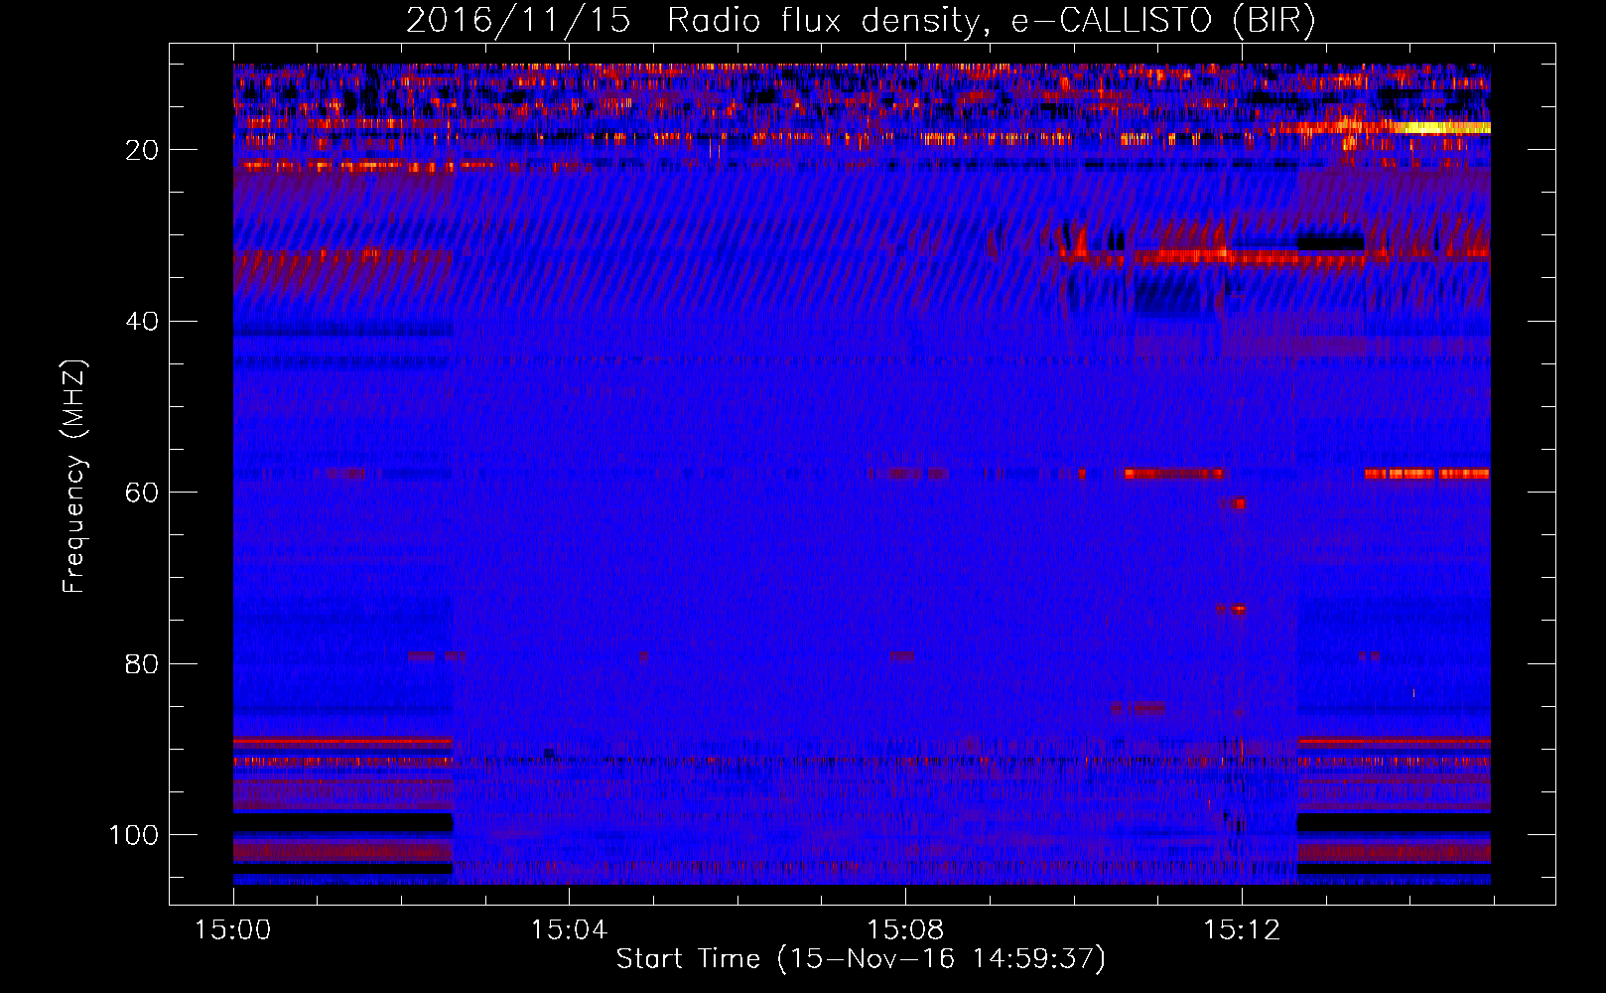The image size is (1606, 993).
Task: Click the "20" frequency tick label
Action: point(143,150)
